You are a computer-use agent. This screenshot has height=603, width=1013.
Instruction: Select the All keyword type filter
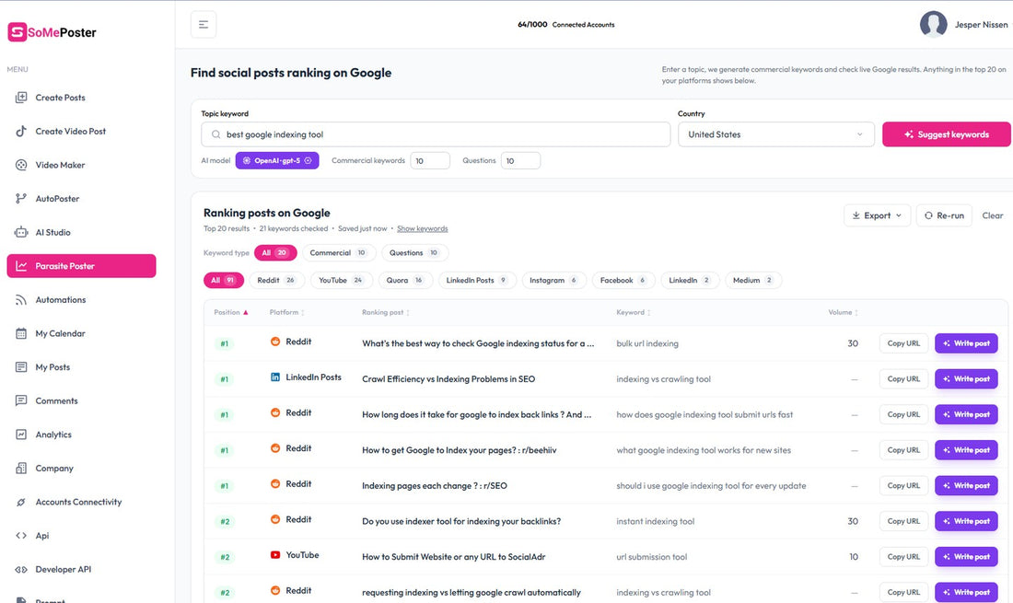275,253
